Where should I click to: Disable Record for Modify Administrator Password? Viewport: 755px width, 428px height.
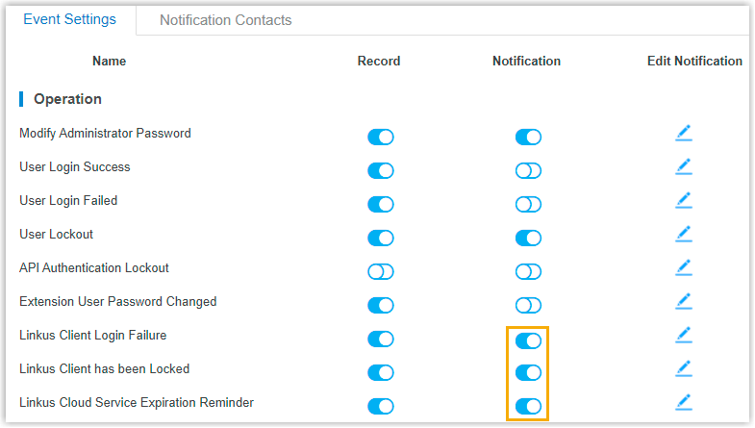pos(381,138)
